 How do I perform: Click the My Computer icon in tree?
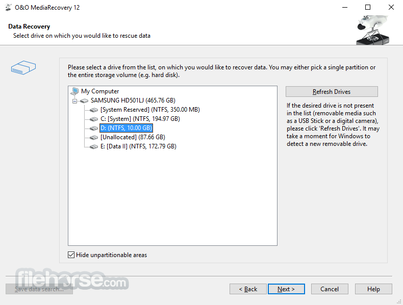75,91
